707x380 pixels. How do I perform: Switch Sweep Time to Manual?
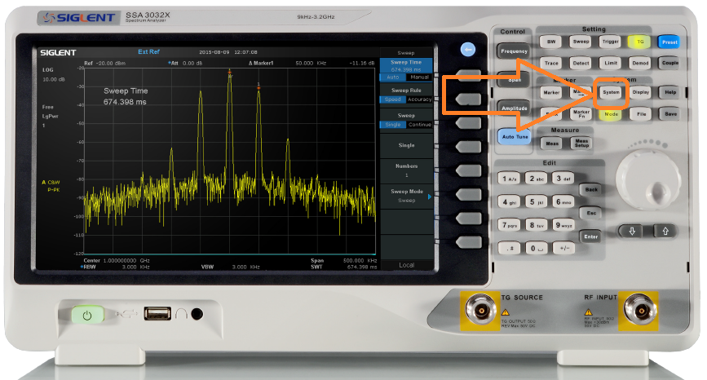[419, 77]
